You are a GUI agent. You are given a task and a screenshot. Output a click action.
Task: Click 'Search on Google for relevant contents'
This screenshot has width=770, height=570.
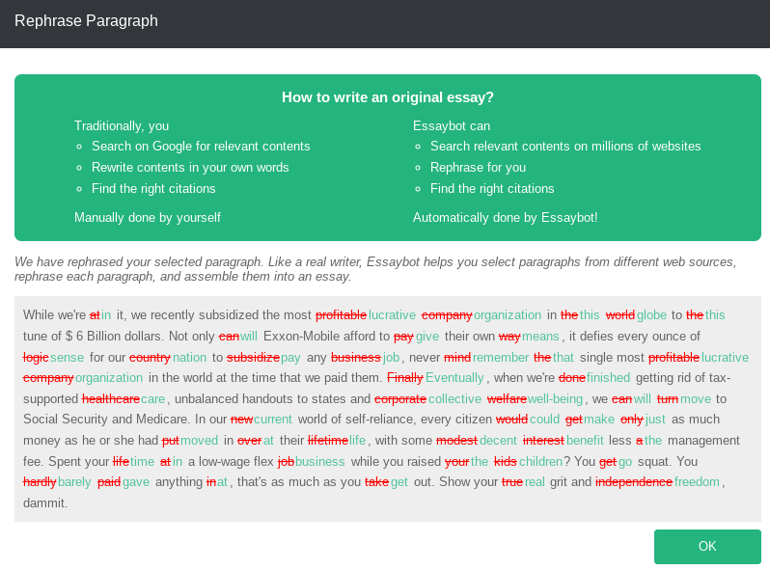pyautogui.click(x=201, y=147)
